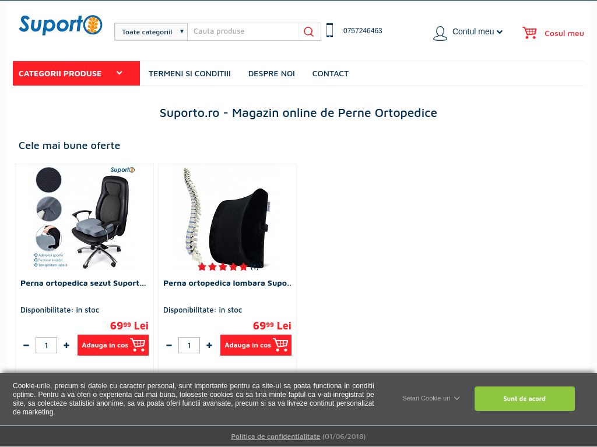
Task: Expand CATEGORII PRODUSE menu
Action: tap(76, 73)
